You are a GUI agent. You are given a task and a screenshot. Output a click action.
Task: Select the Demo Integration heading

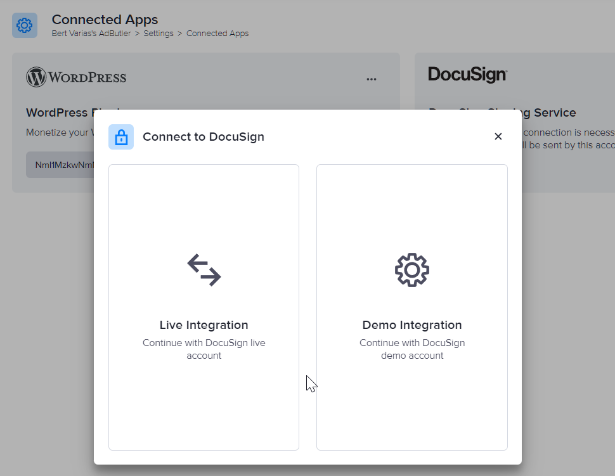[x=412, y=325]
